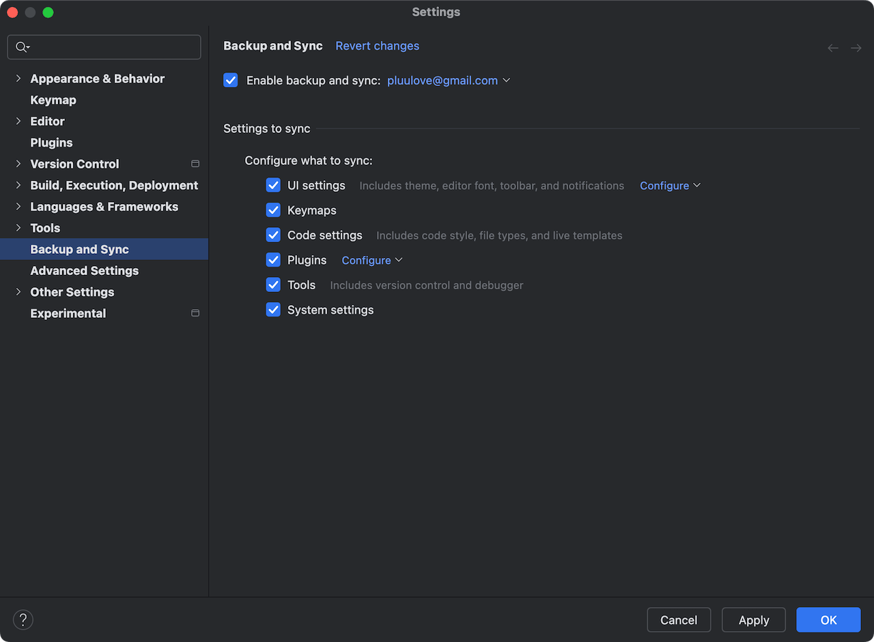Open the Configure dropdown for UI settings

click(x=670, y=186)
